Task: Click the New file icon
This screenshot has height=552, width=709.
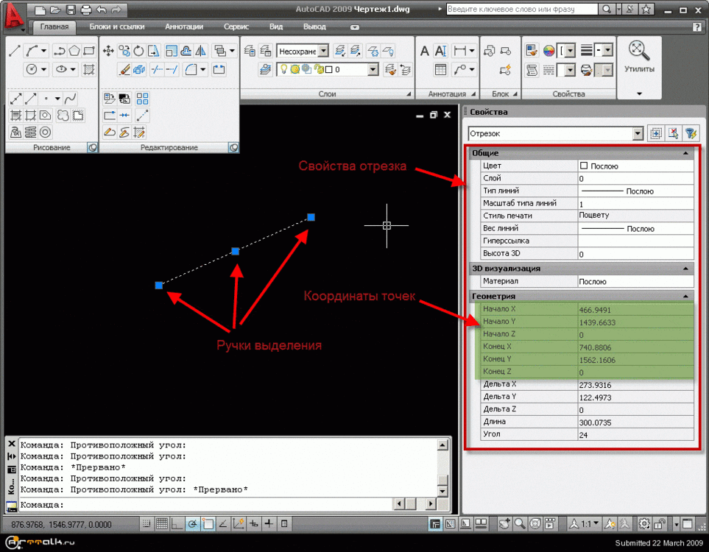Action: 40,10
